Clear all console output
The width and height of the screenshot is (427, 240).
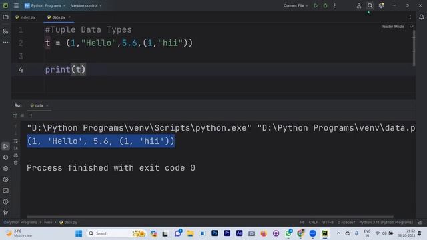(x=16, y=163)
